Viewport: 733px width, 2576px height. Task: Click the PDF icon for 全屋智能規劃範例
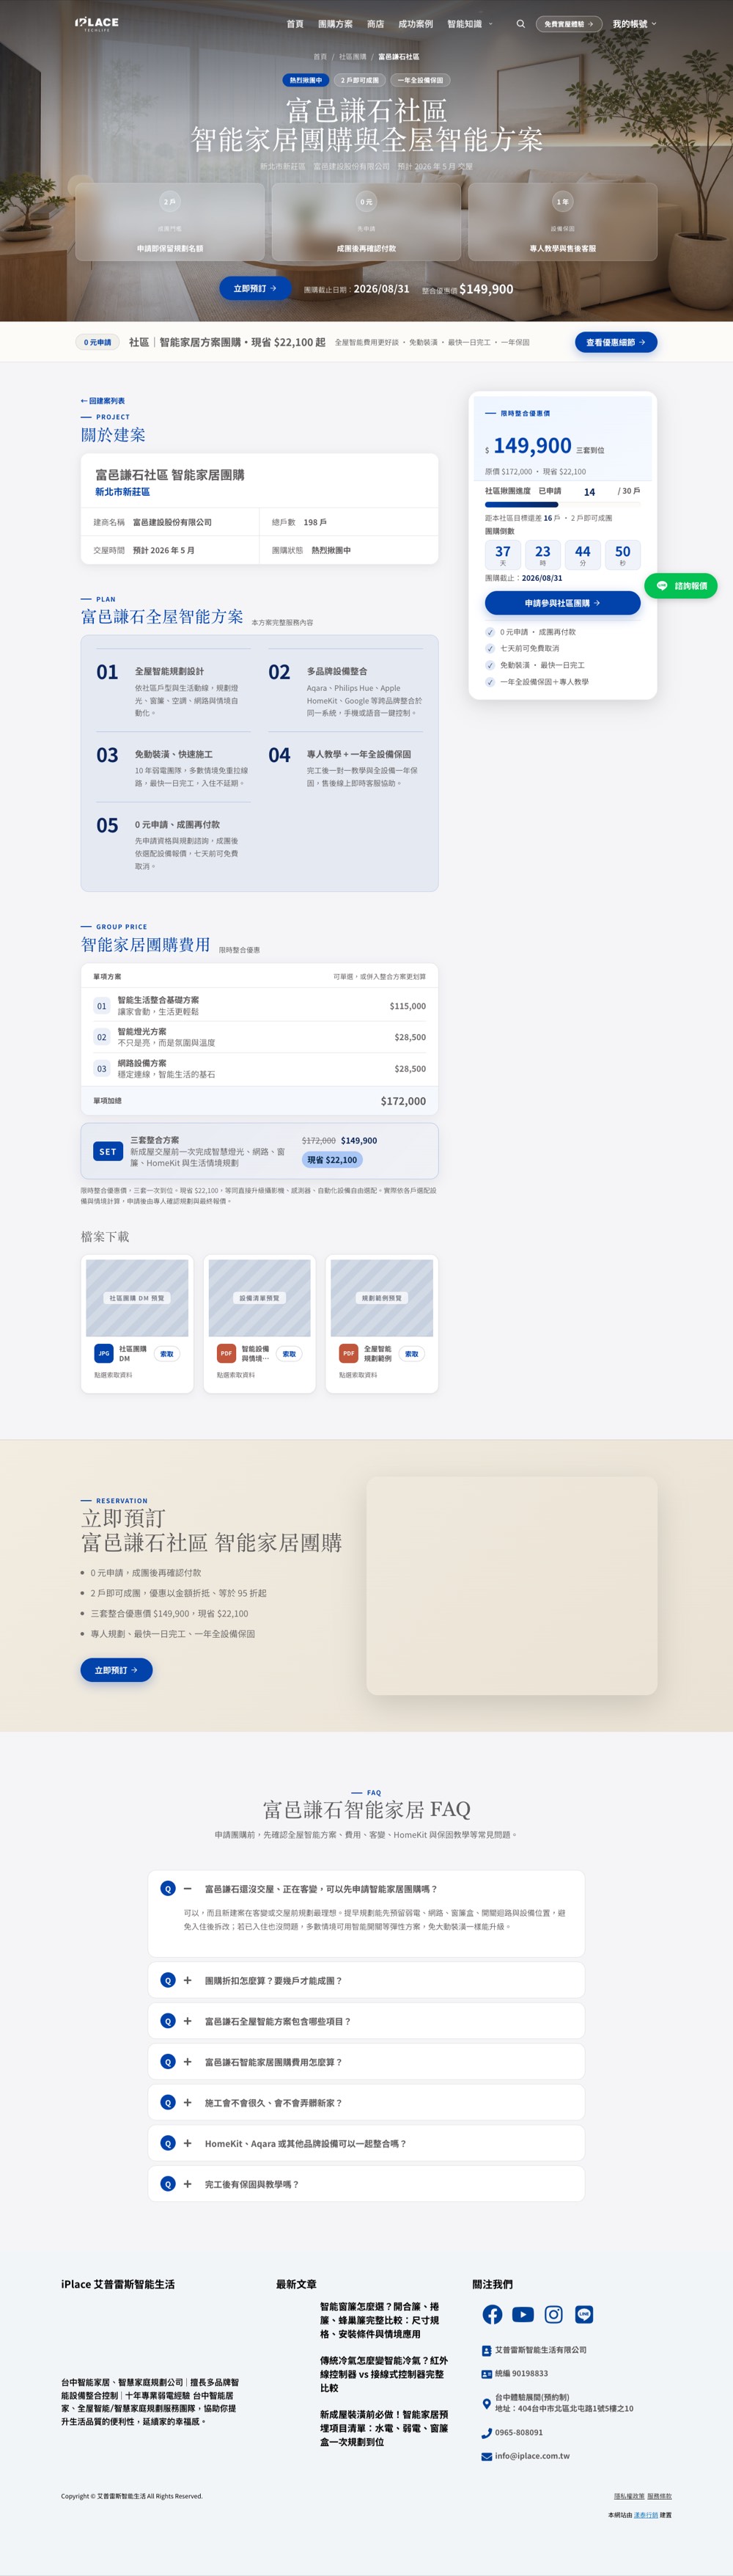tap(348, 1353)
